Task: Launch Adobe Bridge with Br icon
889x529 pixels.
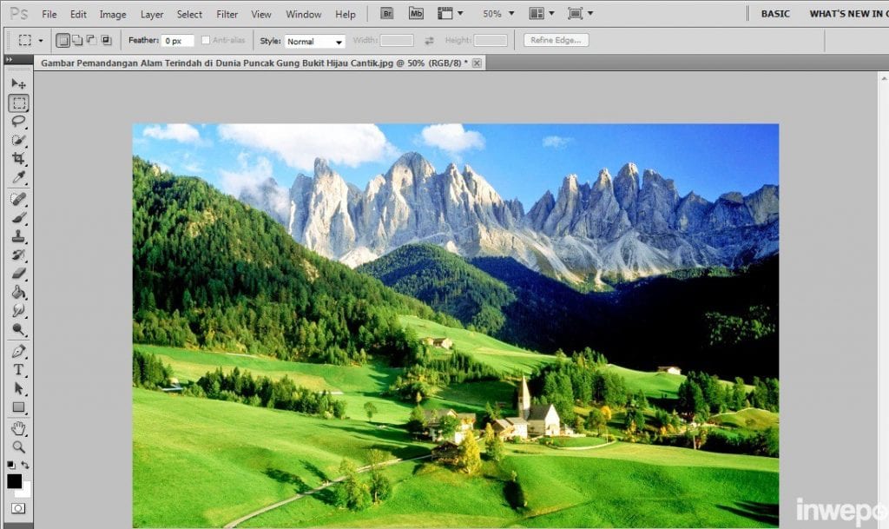Action: (386, 13)
